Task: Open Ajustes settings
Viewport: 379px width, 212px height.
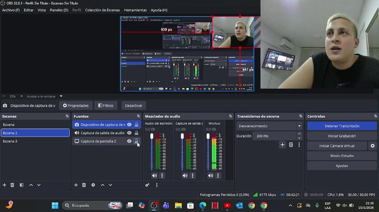Action: coord(342,166)
